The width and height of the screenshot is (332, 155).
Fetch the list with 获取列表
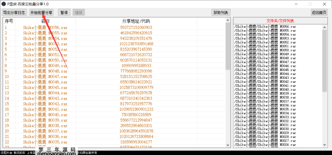221,13
